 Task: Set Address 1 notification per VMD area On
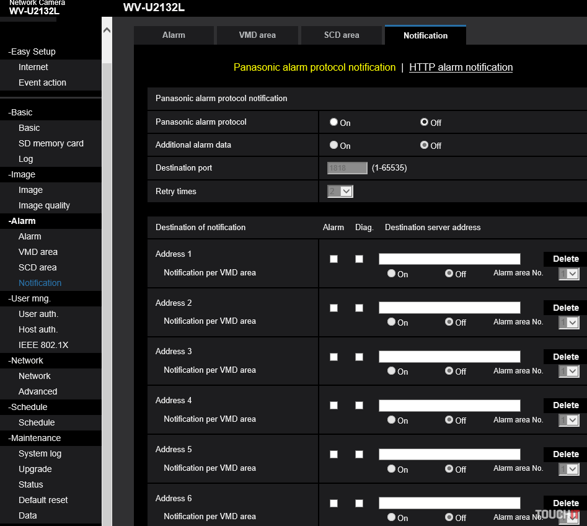[391, 273]
